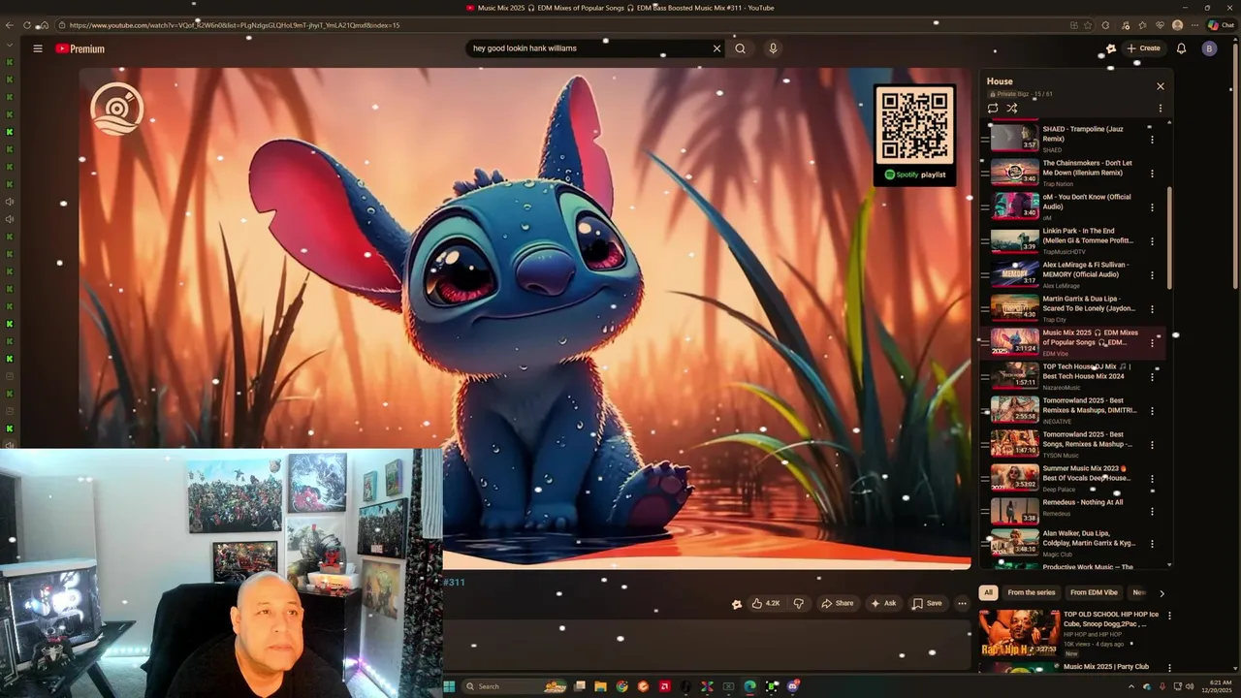The height and width of the screenshot is (698, 1241).
Task: Go to YouTube Premium home logo
Action: (80, 48)
